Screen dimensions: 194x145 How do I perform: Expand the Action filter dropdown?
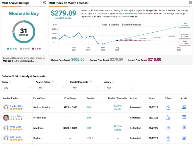click(x=120, y=88)
